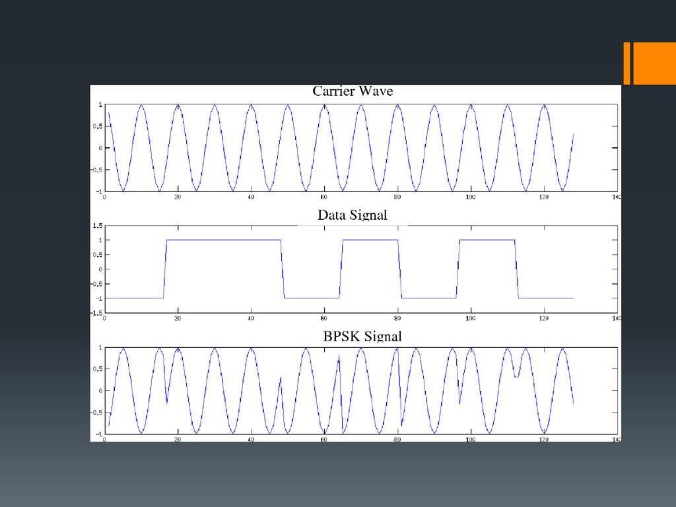The height and width of the screenshot is (507, 676).
Task: Click x-axis label 60 under Data Signal plot
Action: coord(323,319)
